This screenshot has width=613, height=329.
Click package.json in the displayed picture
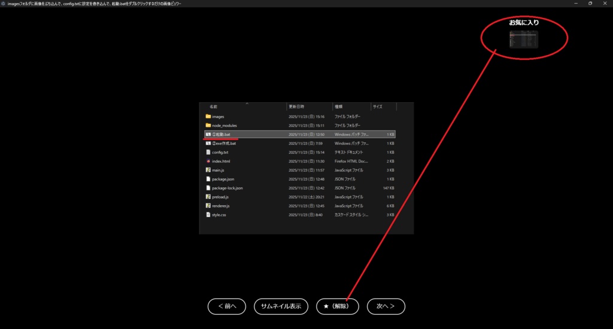pos(223,179)
